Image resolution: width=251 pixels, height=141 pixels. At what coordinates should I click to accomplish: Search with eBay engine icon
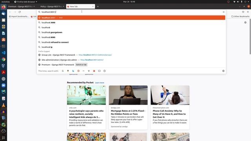coord(84,71)
